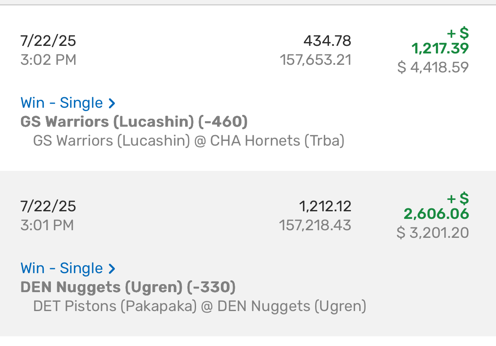Select the GS Warriors (Lucashin) (-460) selection title
The width and height of the screenshot is (496, 346).
click(134, 122)
